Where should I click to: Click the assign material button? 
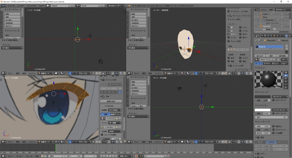click(260, 56)
